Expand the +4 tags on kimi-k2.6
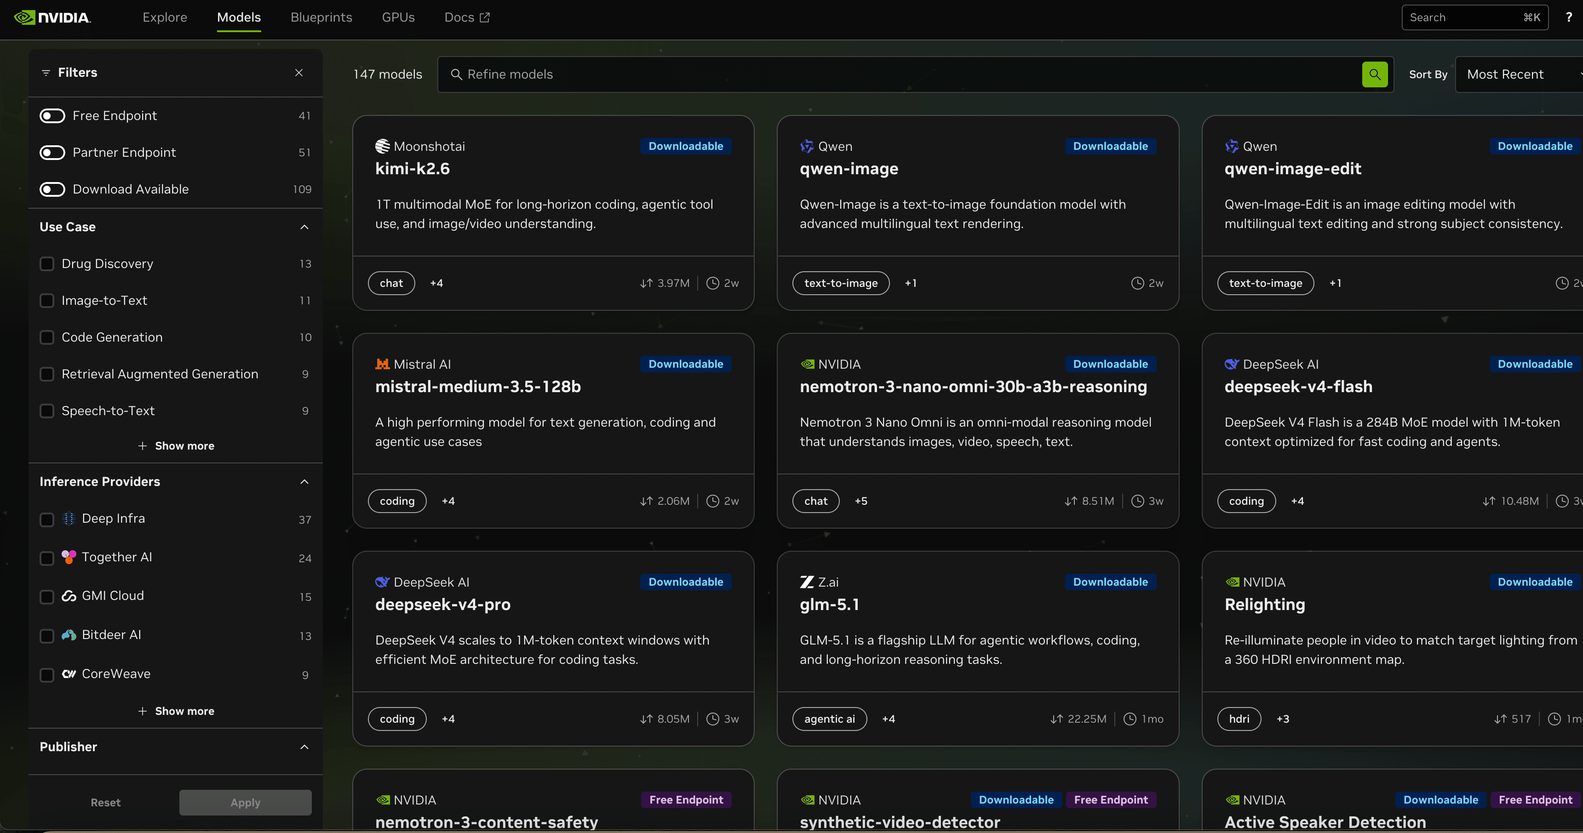 pyautogui.click(x=436, y=283)
